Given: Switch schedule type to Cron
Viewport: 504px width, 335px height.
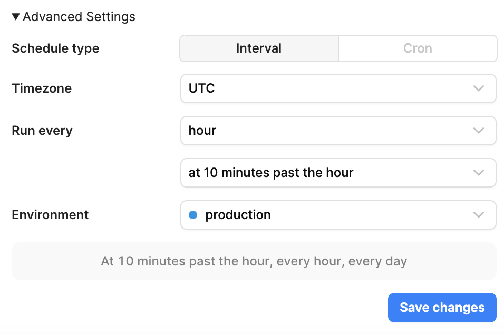Looking at the screenshot, I should click(x=418, y=48).
